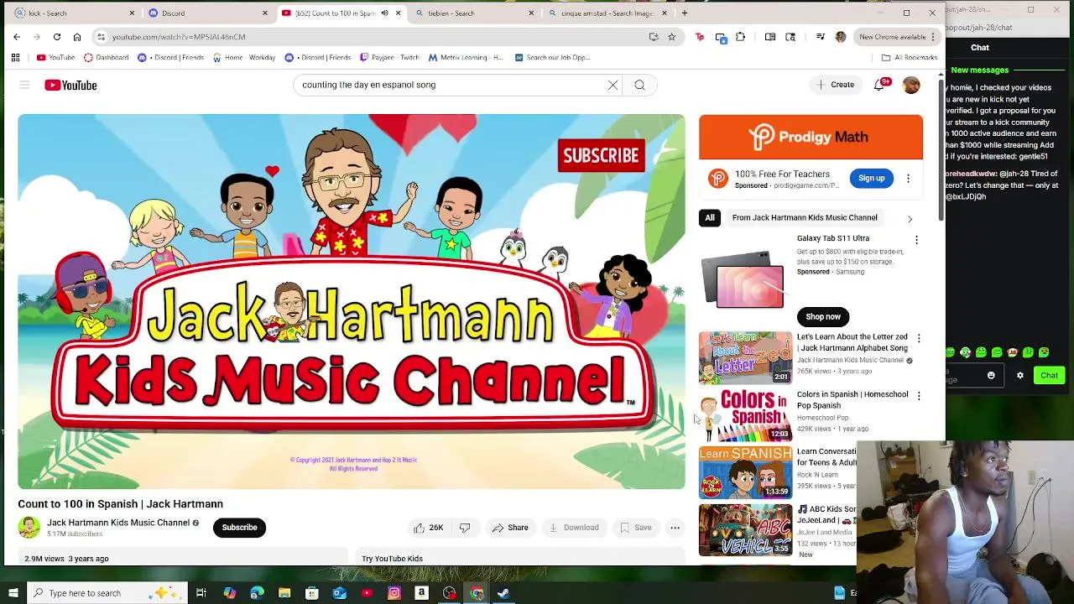
Task: Click the address bar URL
Action: click(x=179, y=37)
